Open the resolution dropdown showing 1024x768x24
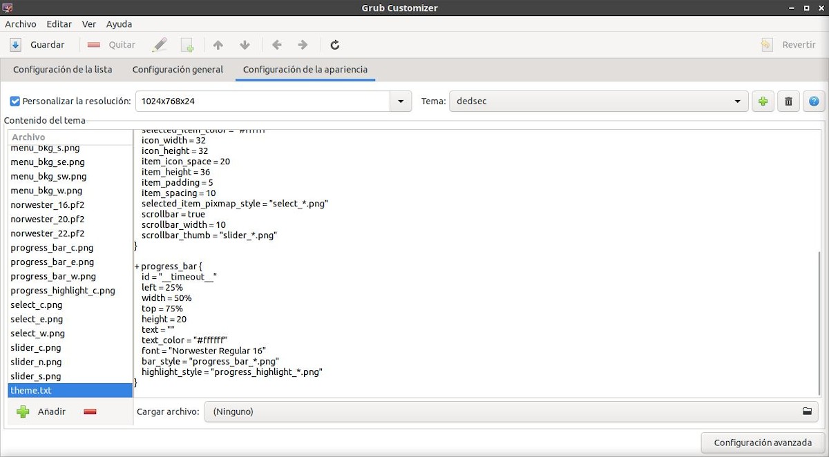The width and height of the screenshot is (829, 457). [x=399, y=101]
